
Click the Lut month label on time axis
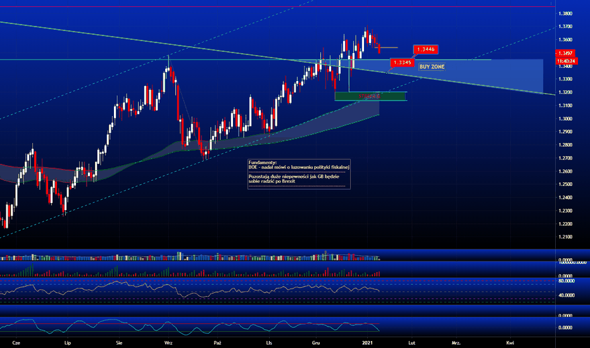(x=412, y=343)
